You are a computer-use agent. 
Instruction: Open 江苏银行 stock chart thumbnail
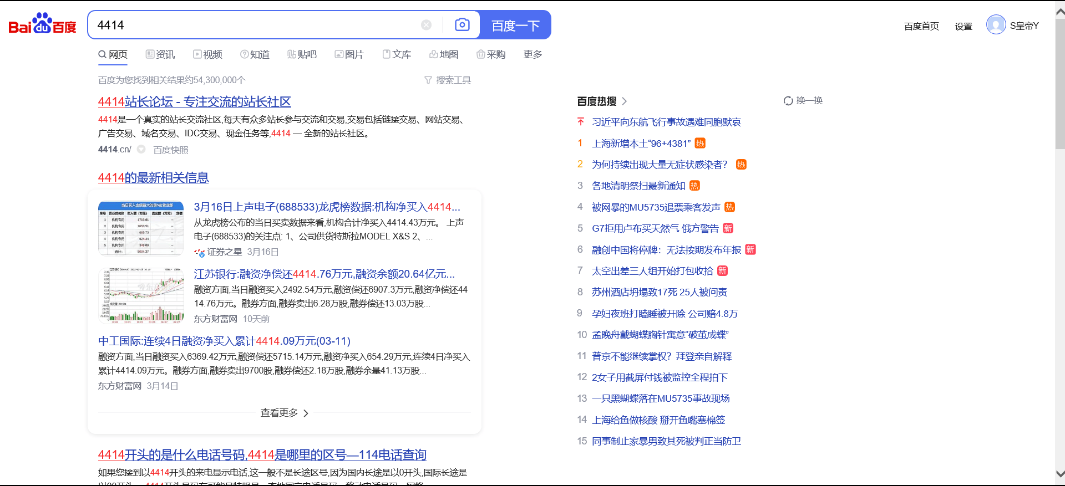coord(141,295)
